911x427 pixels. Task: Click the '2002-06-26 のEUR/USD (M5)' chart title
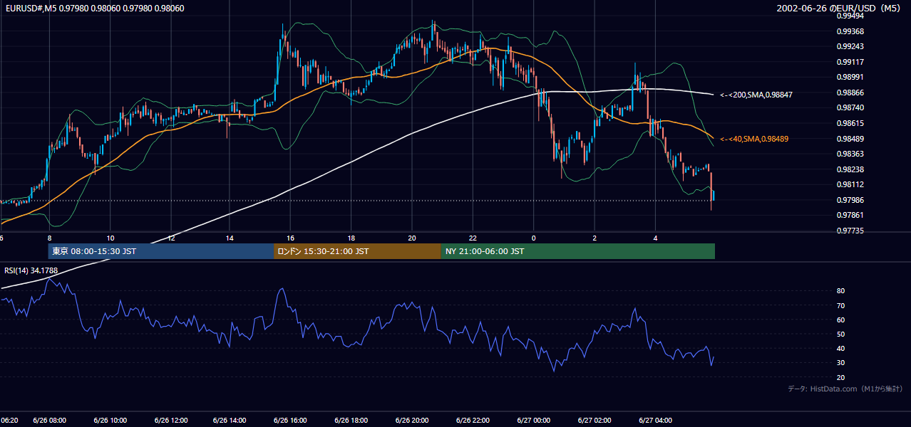840,8
